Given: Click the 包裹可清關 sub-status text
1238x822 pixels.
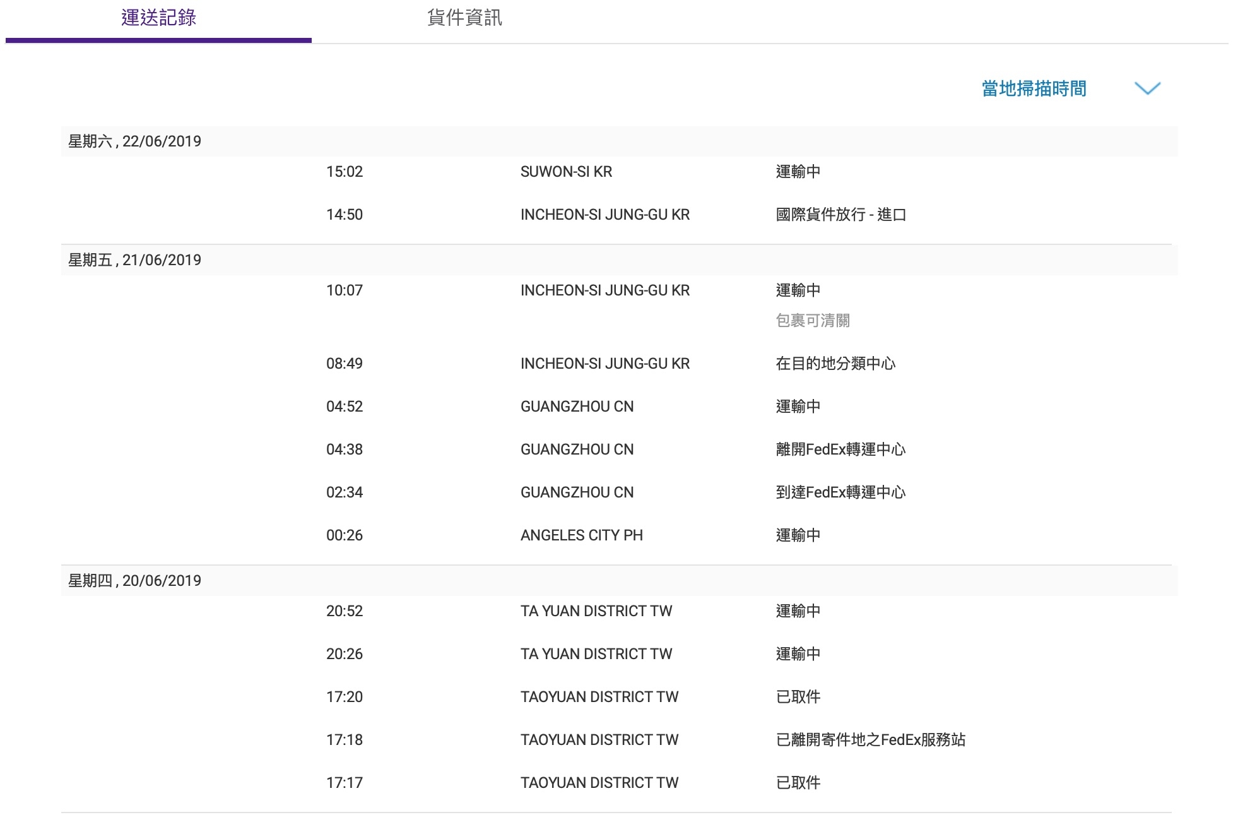Looking at the screenshot, I should tap(813, 321).
